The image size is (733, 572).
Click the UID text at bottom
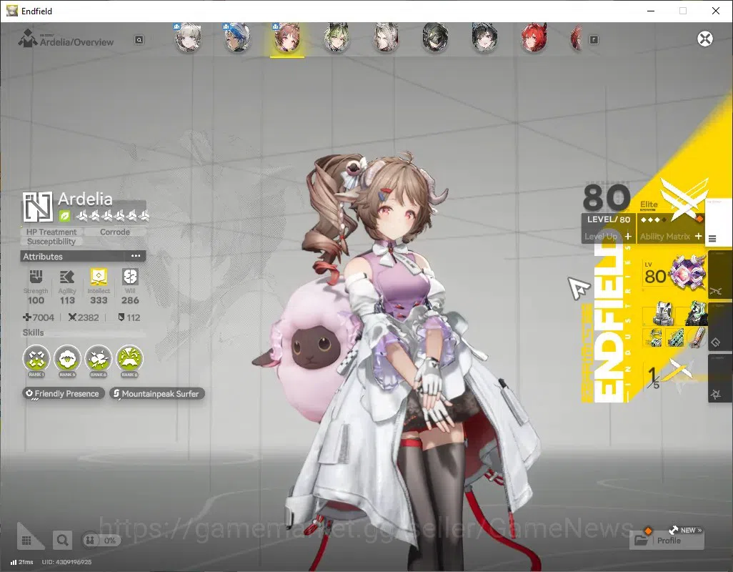click(66, 562)
